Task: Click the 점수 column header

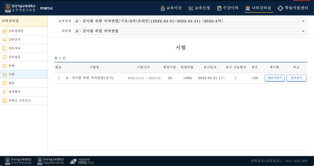Action: pyautogui.click(x=255, y=67)
